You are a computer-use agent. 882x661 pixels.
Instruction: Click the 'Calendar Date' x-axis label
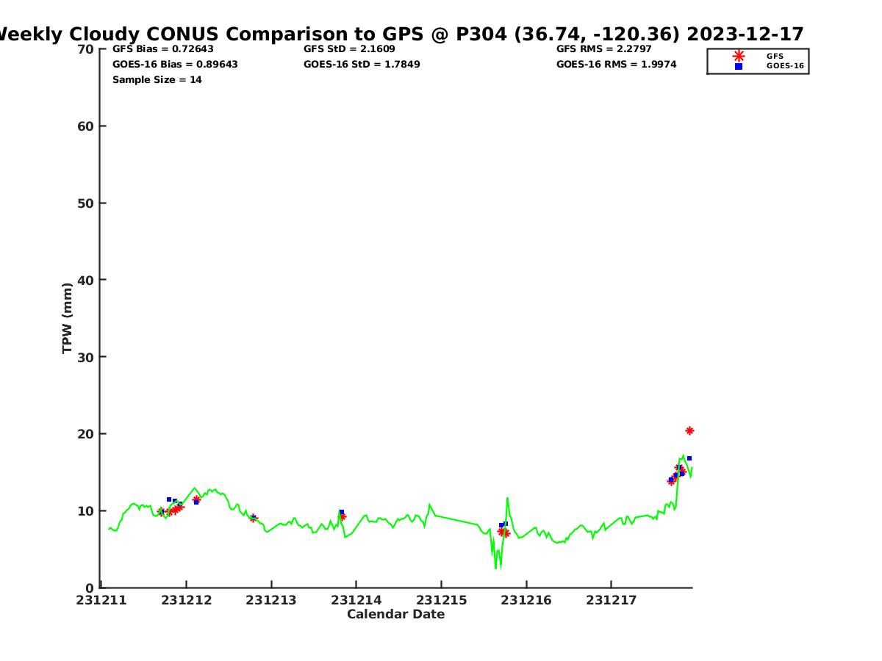(396, 614)
